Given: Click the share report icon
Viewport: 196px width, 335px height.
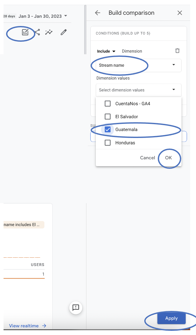Looking at the screenshot, I should (37, 32).
